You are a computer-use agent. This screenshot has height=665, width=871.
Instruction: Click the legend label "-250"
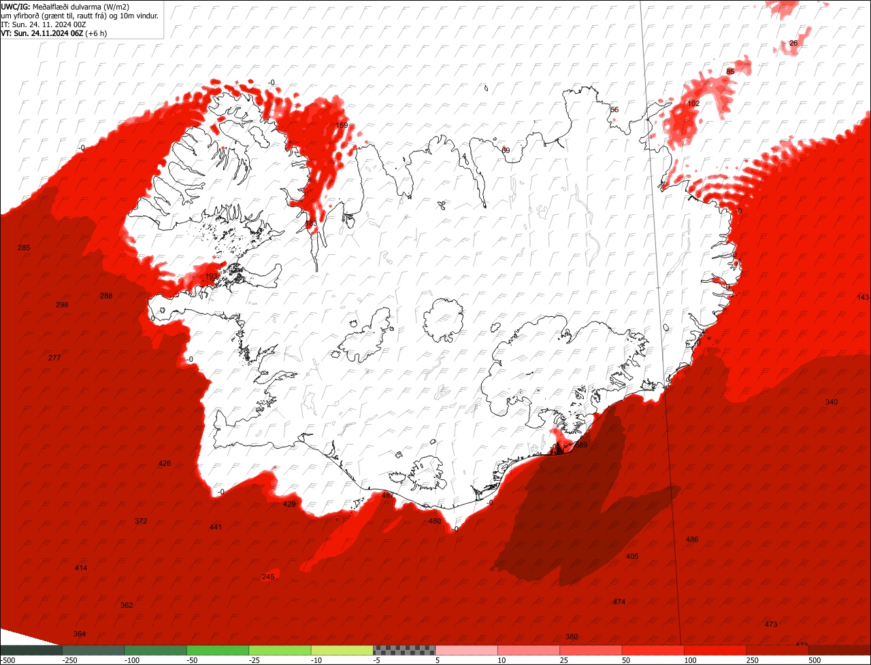(69, 660)
